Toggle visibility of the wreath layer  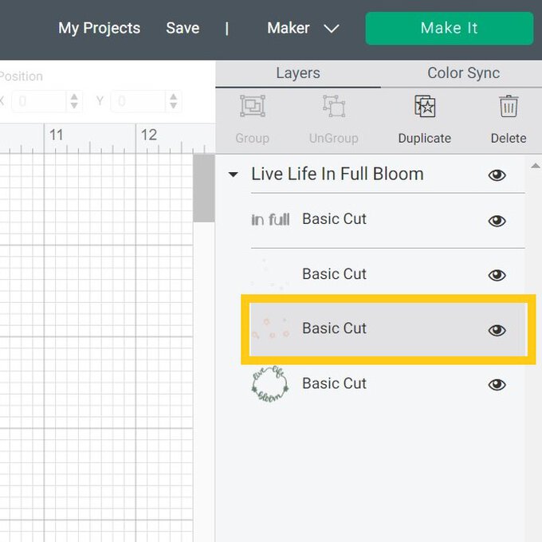pos(497,385)
